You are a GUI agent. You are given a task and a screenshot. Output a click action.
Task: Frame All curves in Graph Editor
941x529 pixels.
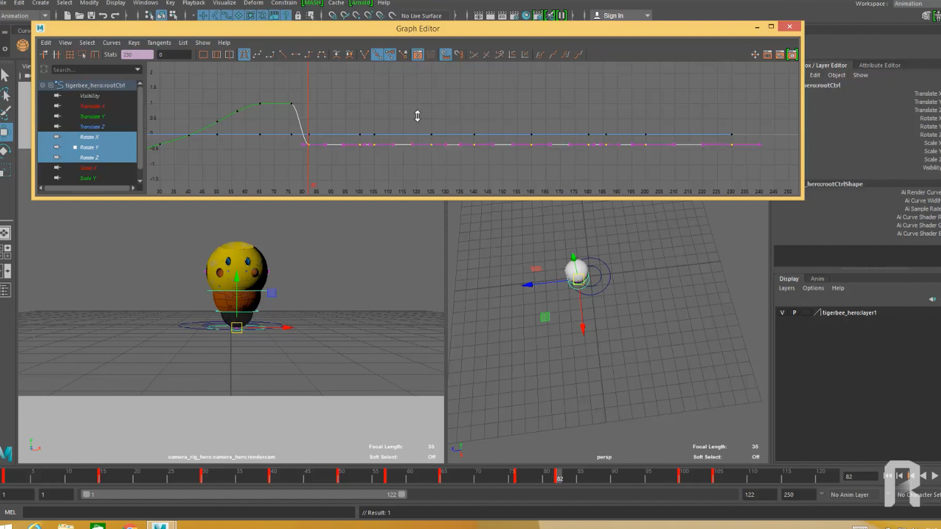pos(203,55)
